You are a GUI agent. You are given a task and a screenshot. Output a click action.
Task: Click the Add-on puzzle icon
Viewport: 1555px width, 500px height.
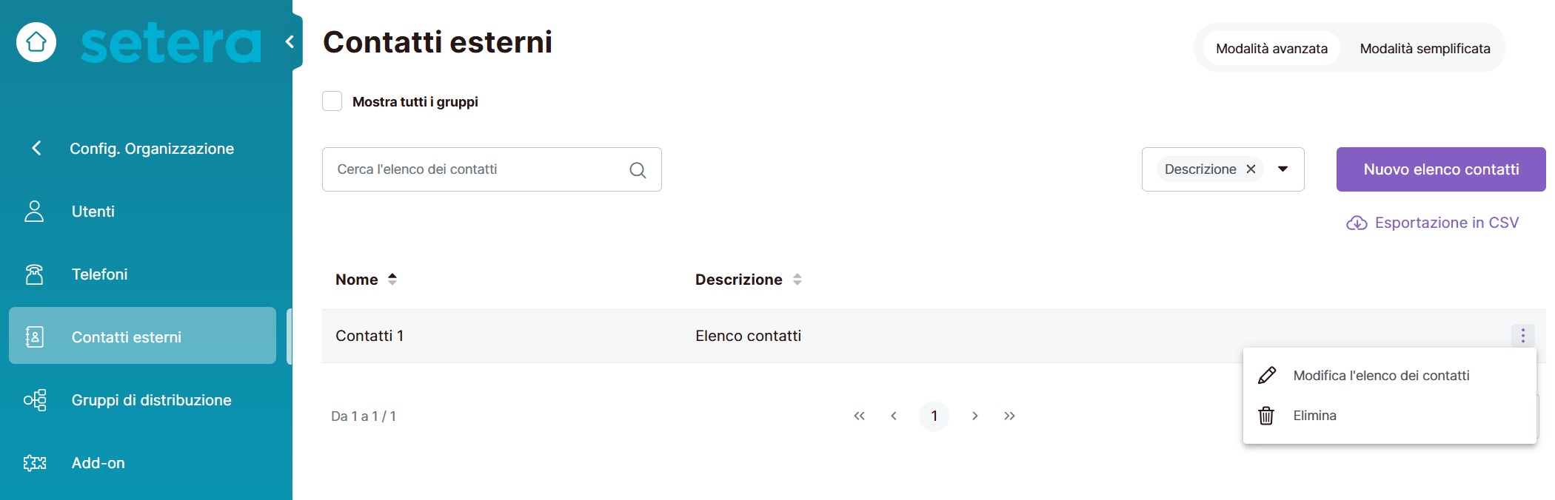pos(34,463)
